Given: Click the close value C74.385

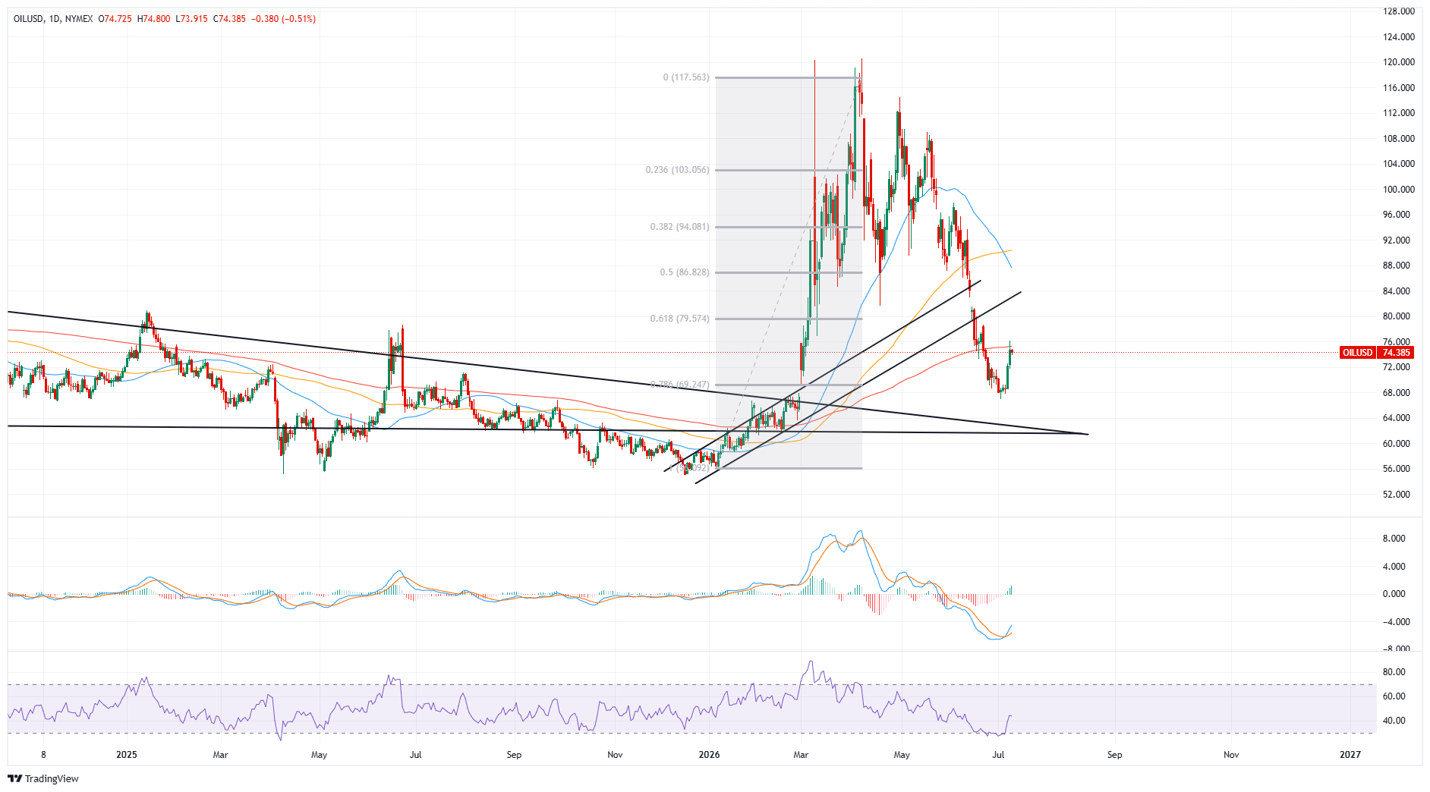Looking at the screenshot, I should [x=230, y=19].
